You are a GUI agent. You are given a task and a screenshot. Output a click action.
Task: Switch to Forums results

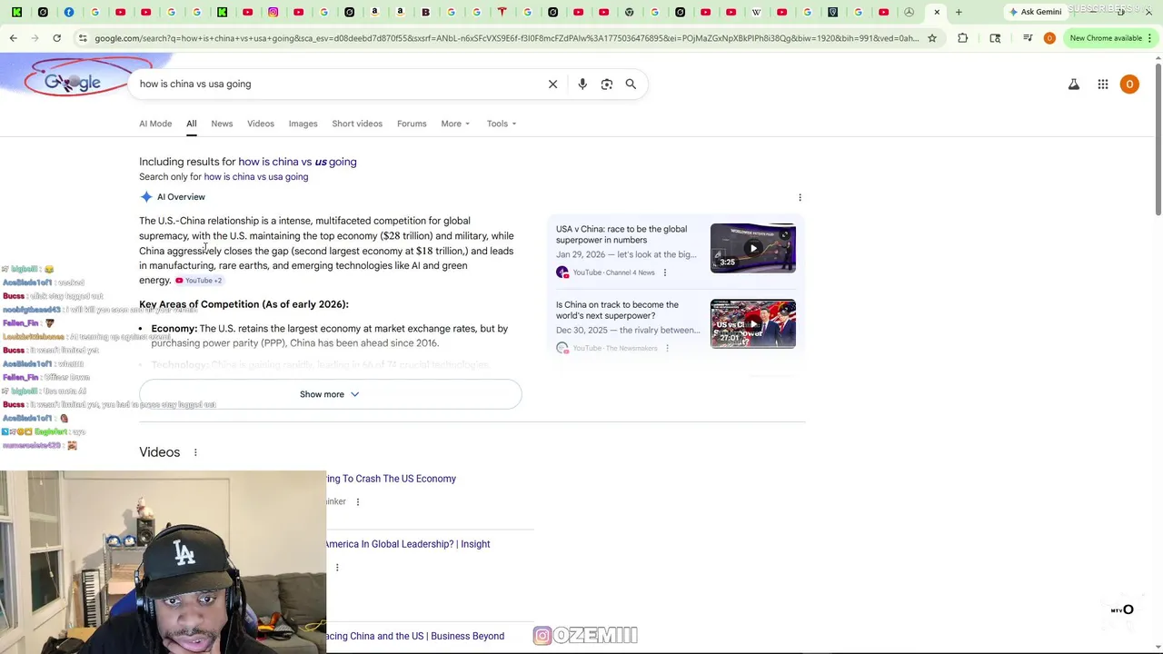tap(412, 124)
